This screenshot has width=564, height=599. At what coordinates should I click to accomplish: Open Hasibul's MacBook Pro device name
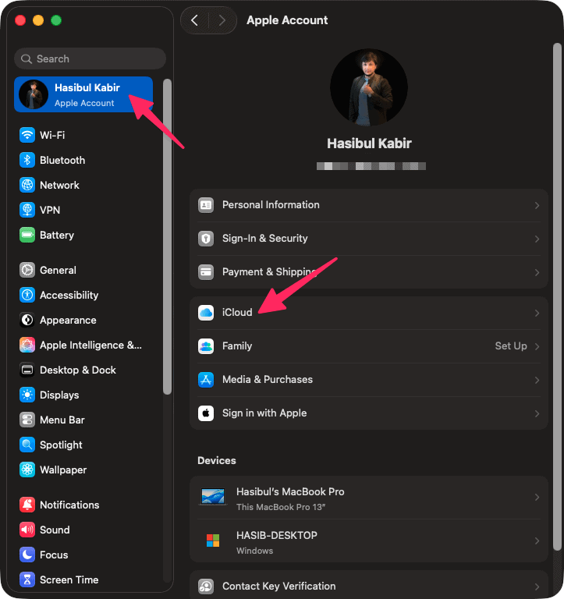[x=290, y=491]
